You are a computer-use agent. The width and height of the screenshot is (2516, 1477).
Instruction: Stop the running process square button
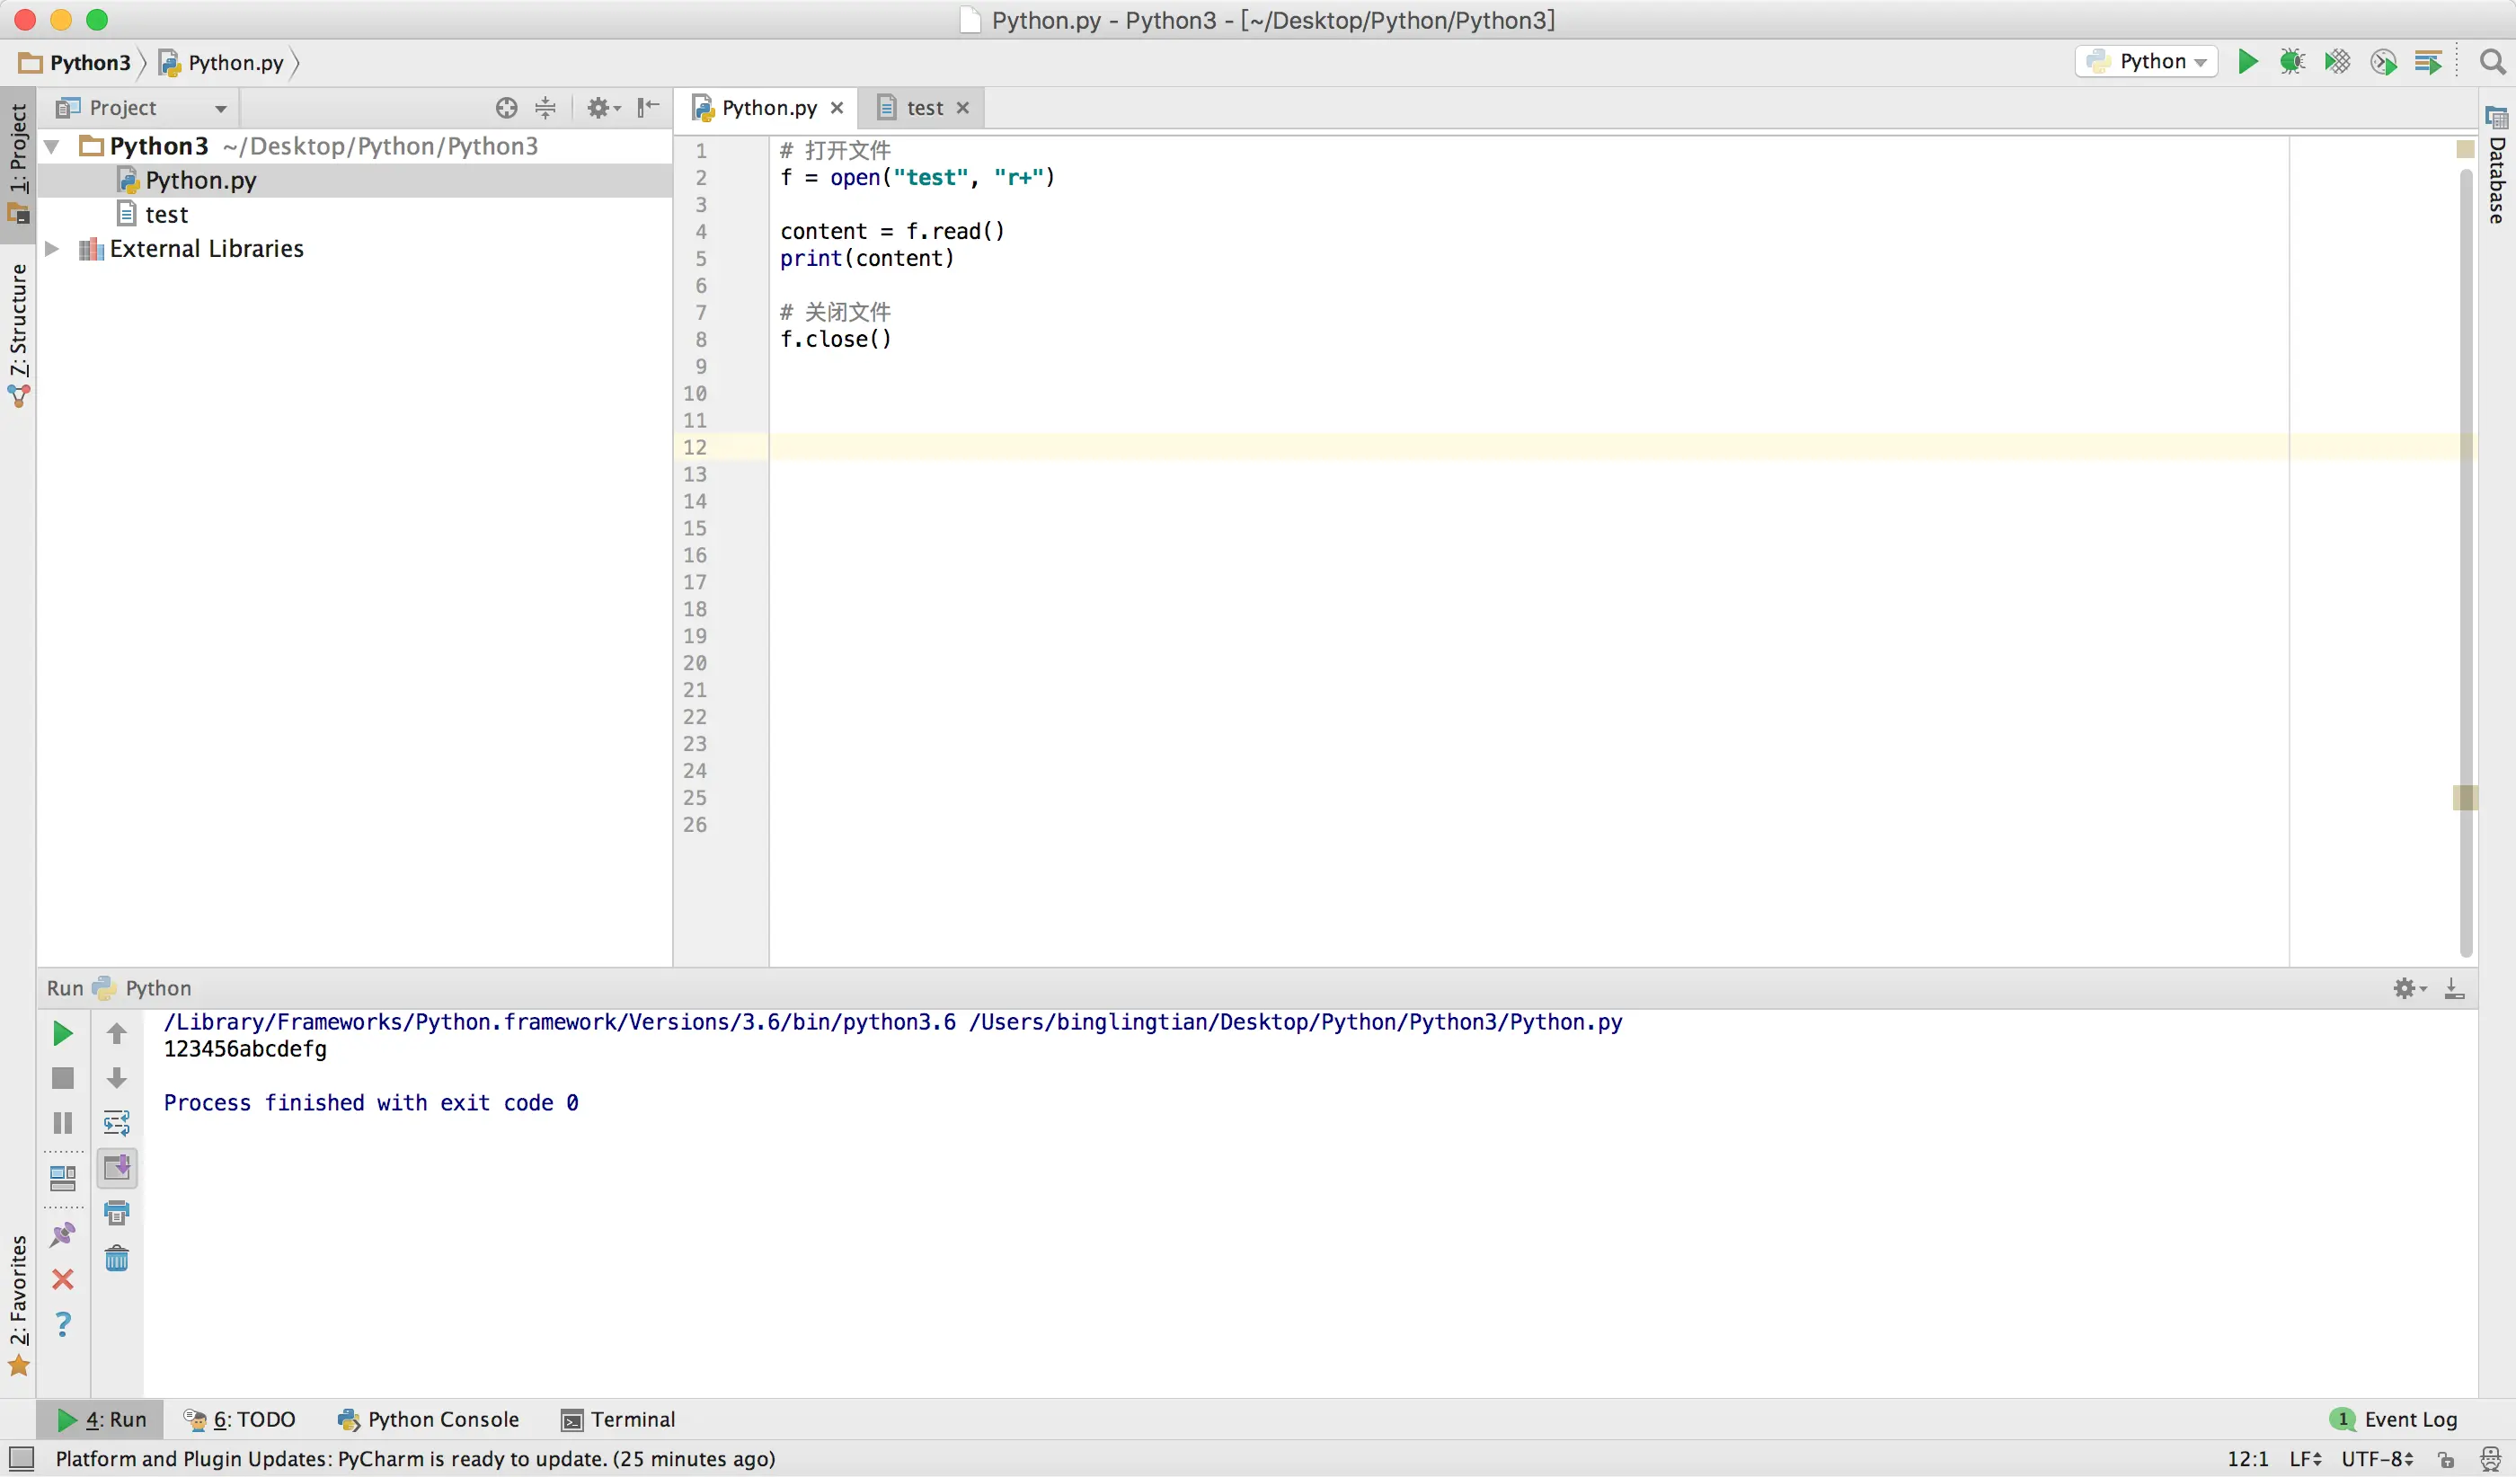point(63,1078)
